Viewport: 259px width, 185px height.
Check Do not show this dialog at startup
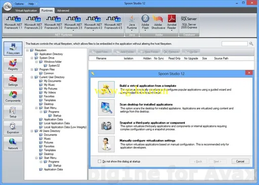click(100, 161)
